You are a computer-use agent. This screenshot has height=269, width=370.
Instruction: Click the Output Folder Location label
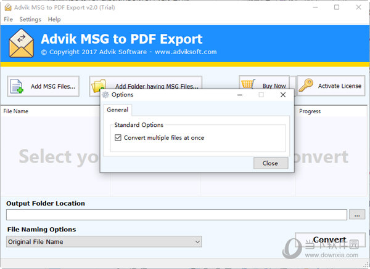coord(46,203)
